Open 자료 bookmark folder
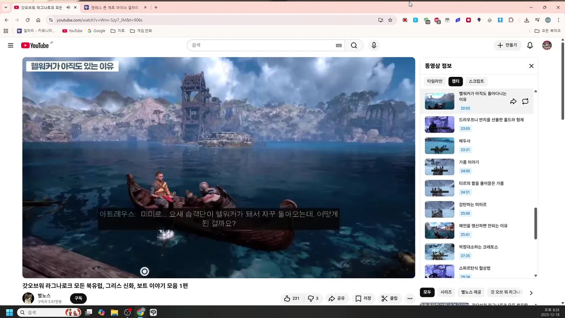The height and width of the screenshot is (318, 565). (x=117, y=31)
